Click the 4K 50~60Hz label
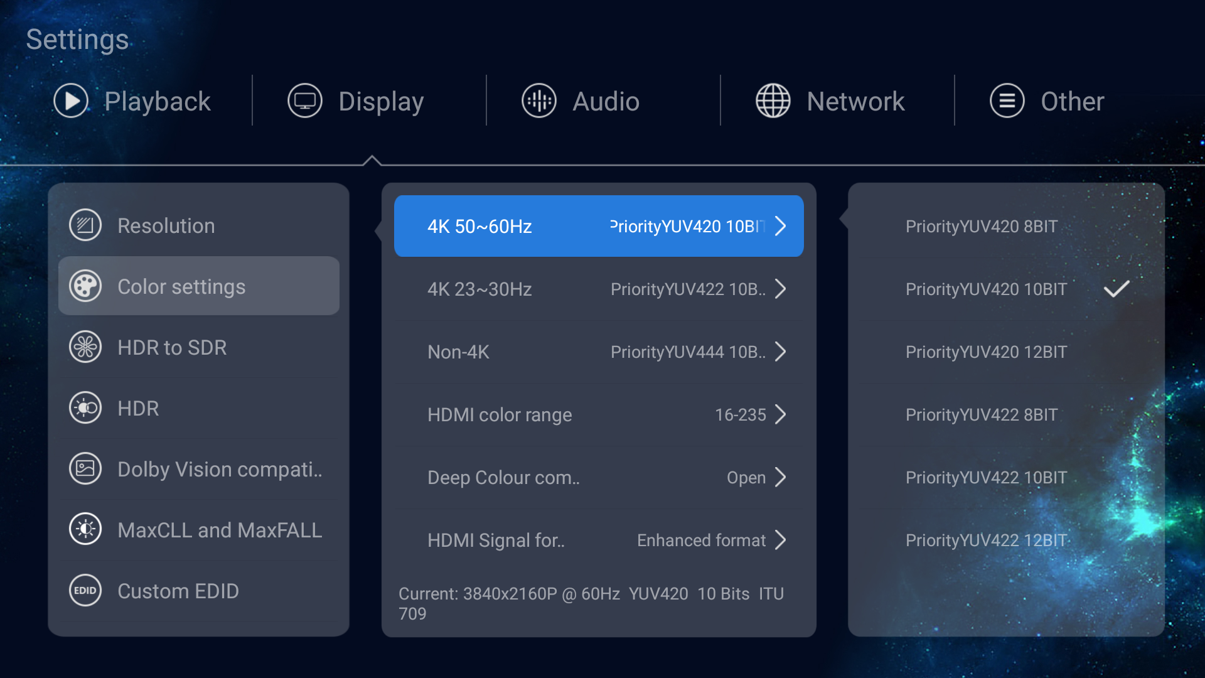Screen dimensions: 1205x678 479,226
